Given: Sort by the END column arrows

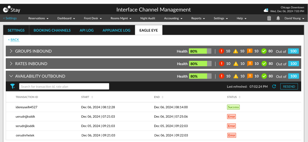Looking at the screenshot, I should (x=162, y=97).
